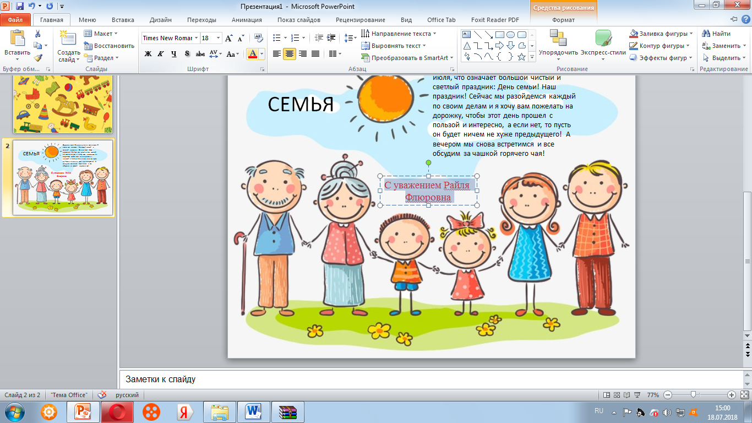
Task: Click the Save icon in quick access toolbar
Action: click(x=20, y=7)
